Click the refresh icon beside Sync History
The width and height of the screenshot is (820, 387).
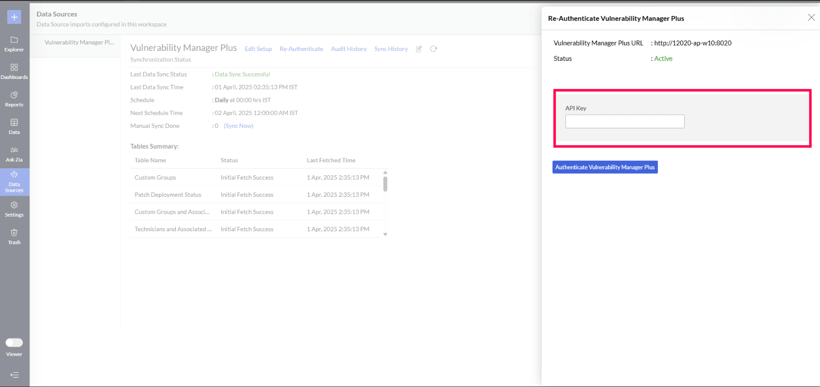click(434, 49)
